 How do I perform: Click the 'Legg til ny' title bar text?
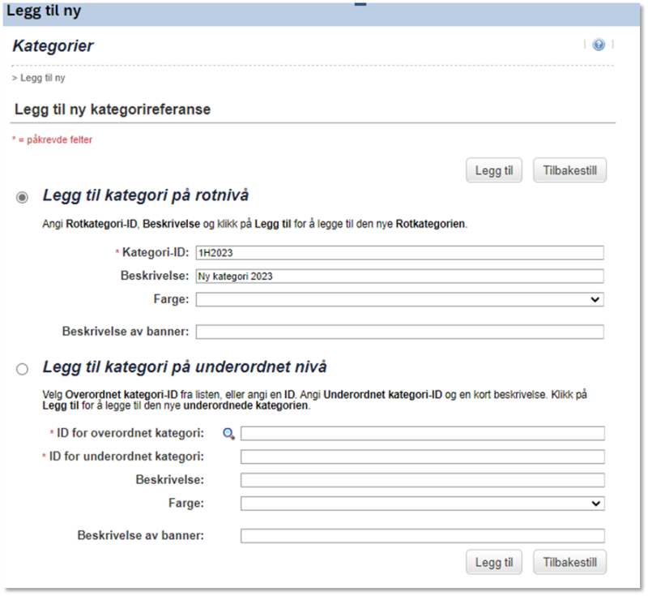[x=44, y=11]
